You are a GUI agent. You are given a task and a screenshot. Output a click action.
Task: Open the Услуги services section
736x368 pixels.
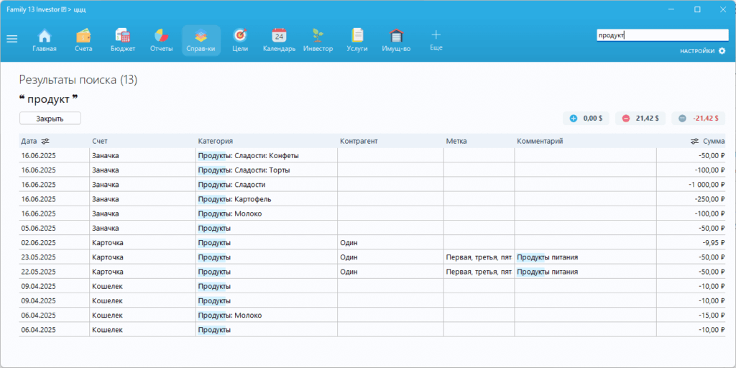pos(357,40)
